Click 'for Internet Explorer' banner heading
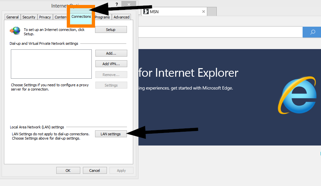This screenshot has height=186, width=321. click(188, 73)
